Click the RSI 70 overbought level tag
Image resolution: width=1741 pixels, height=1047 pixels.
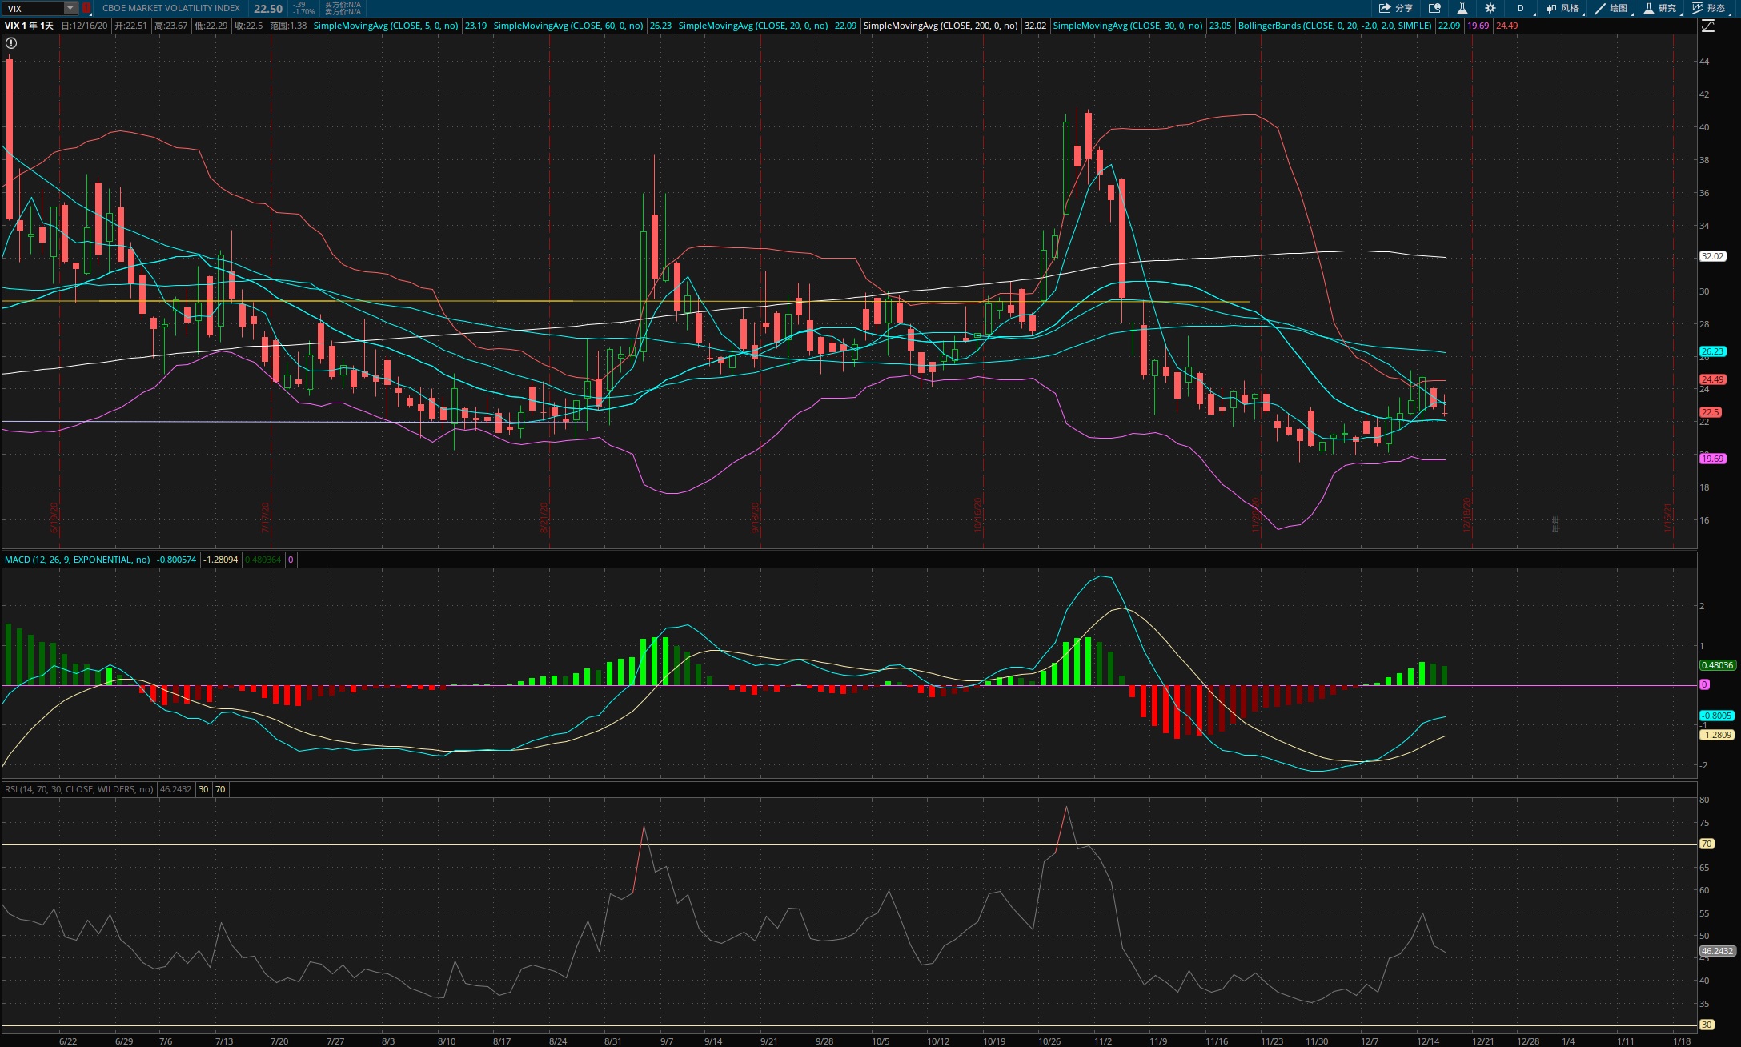pos(1707,844)
